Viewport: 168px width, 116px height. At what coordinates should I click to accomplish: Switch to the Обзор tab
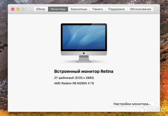[x=41, y=9]
